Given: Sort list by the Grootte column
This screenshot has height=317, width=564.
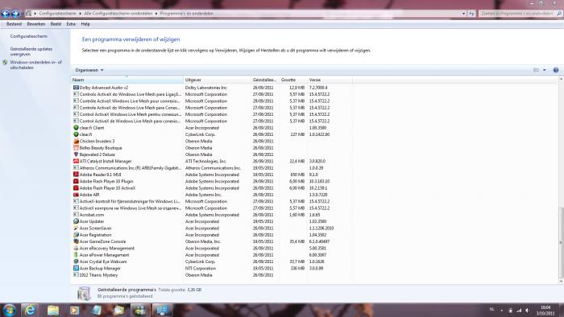Looking at the screenshot, I should (x=292, y=80).
